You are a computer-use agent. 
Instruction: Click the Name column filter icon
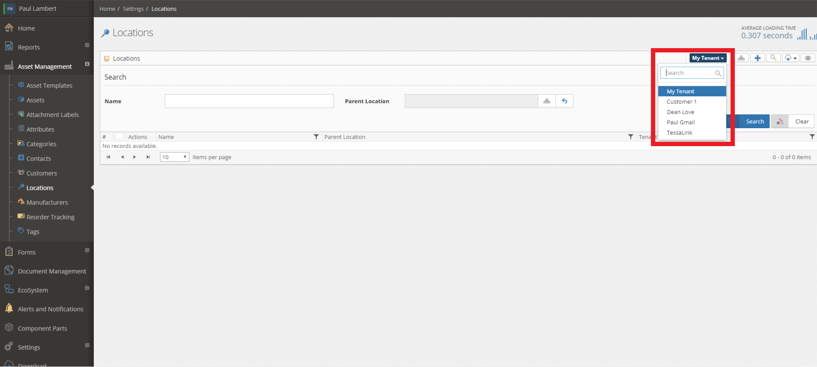tap(316, 137)
